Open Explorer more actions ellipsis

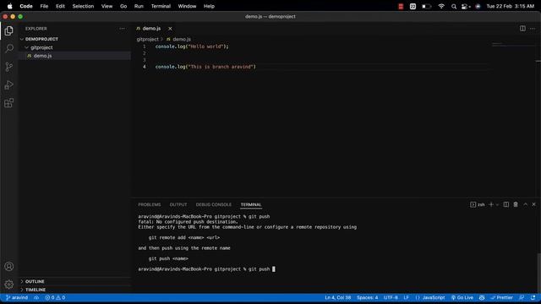122,29
